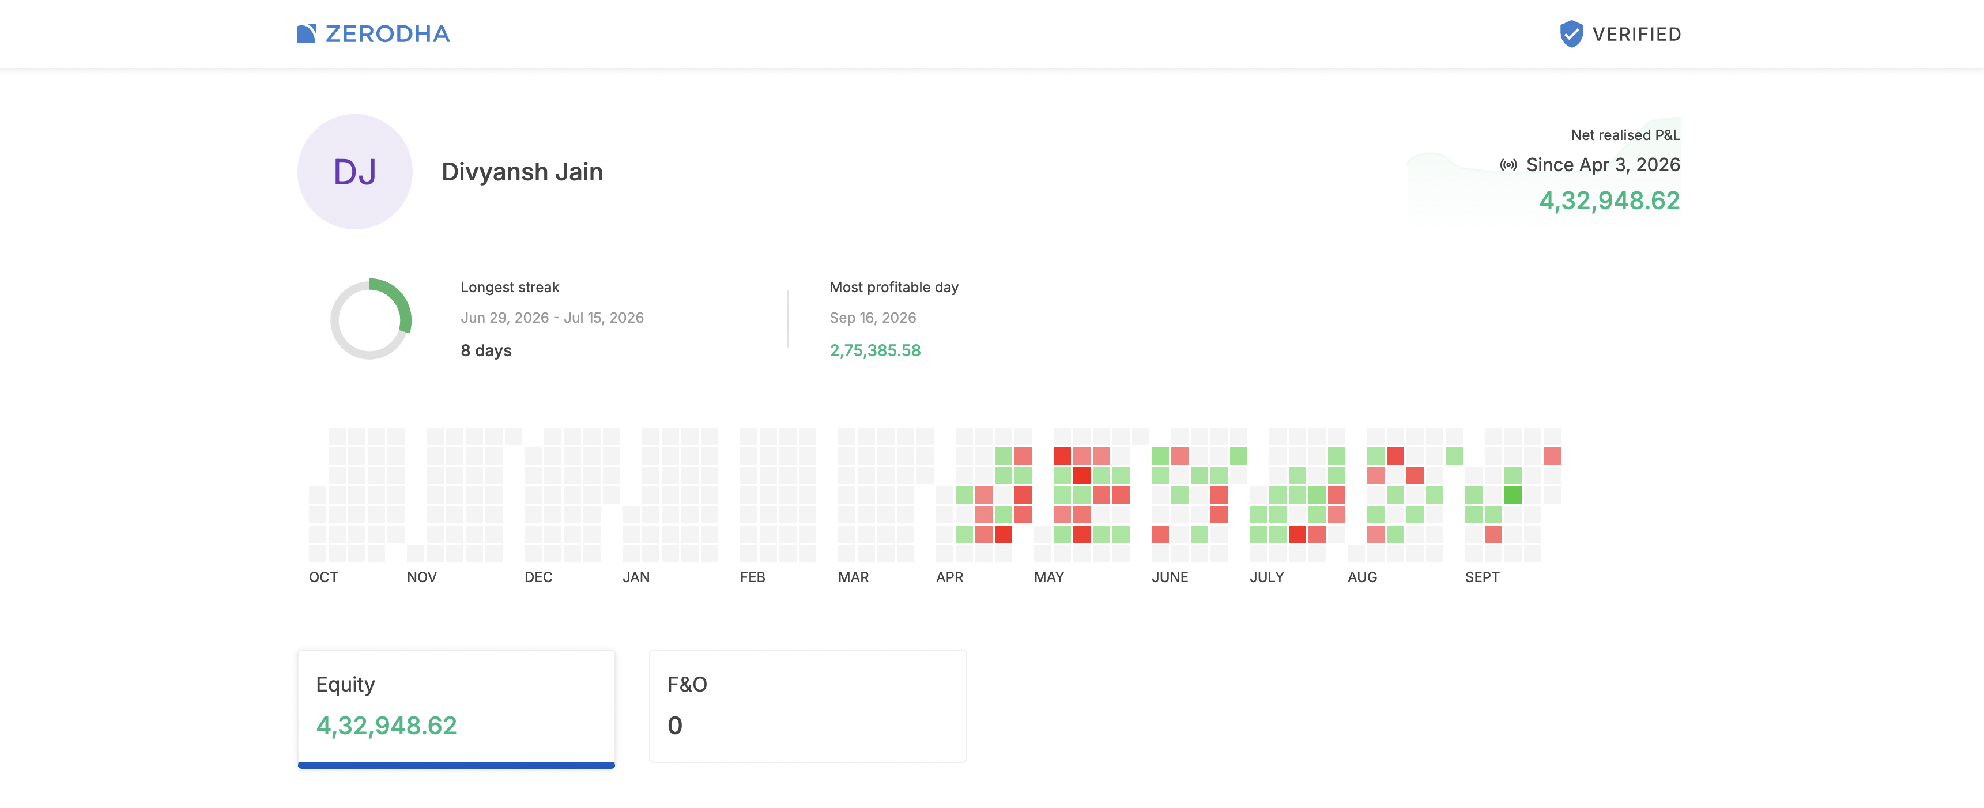Click the OCT month label on heatmap
The width and height of the screenshot is (1984, 808).
323,577
